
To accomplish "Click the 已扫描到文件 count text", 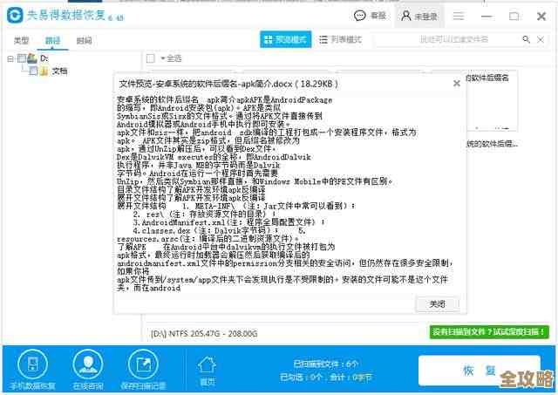I will point(326,364).
